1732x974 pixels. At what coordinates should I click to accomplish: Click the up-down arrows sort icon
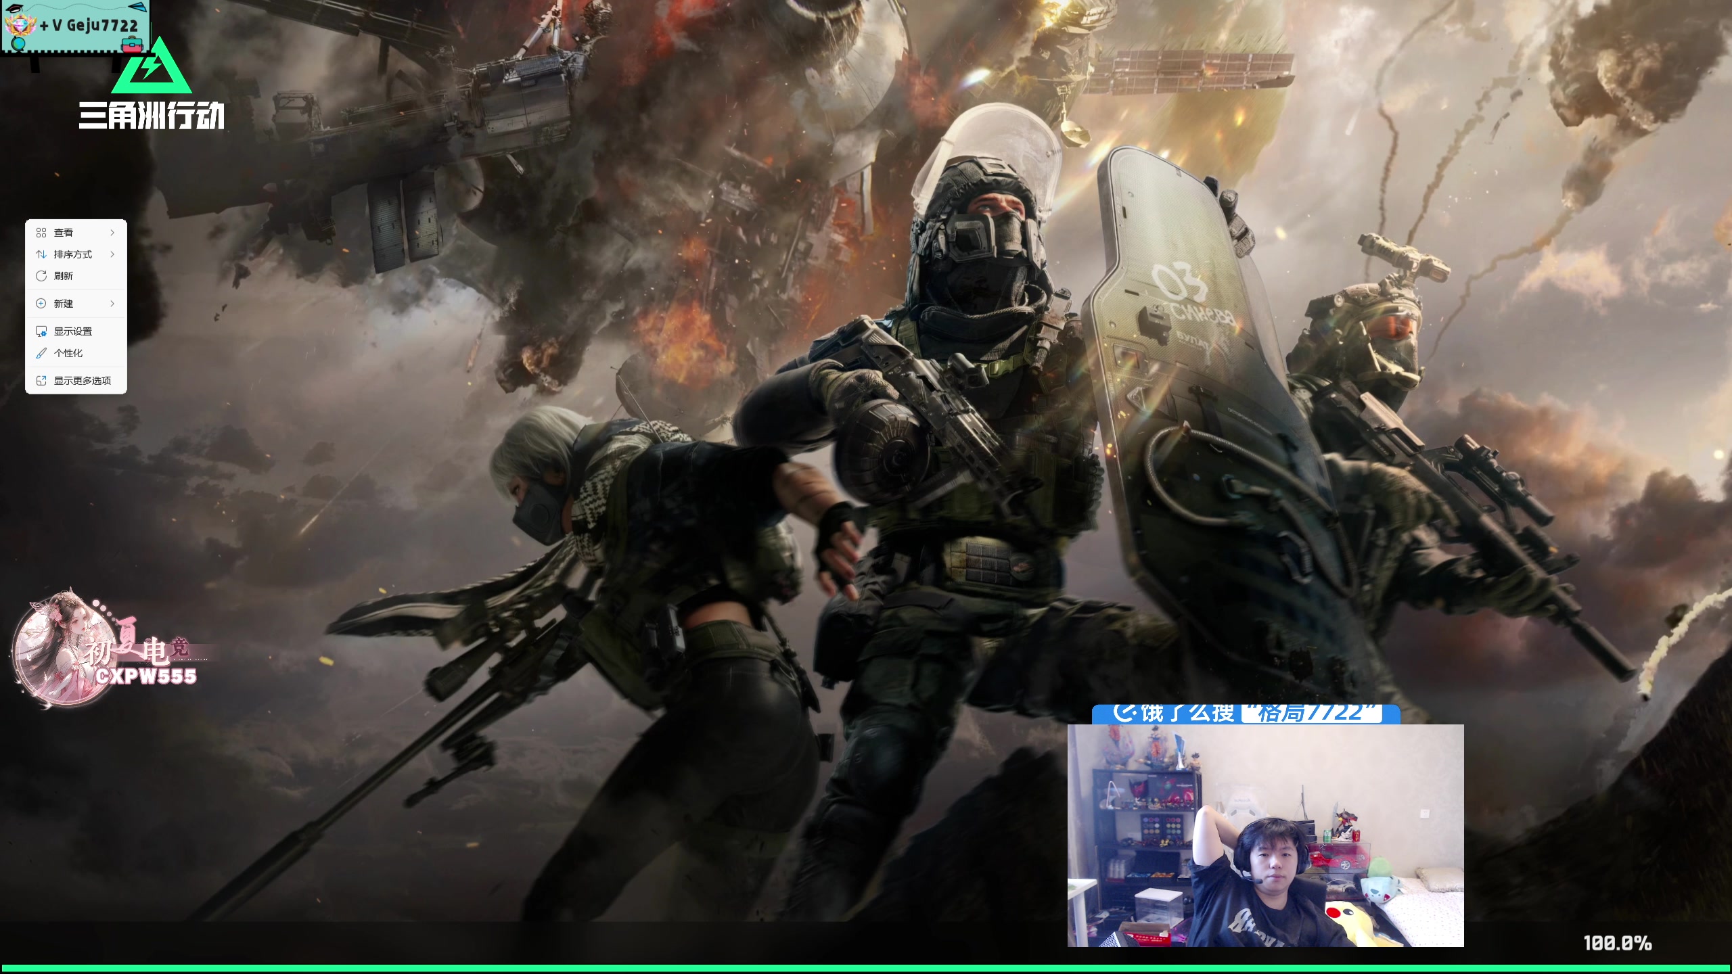41,254
